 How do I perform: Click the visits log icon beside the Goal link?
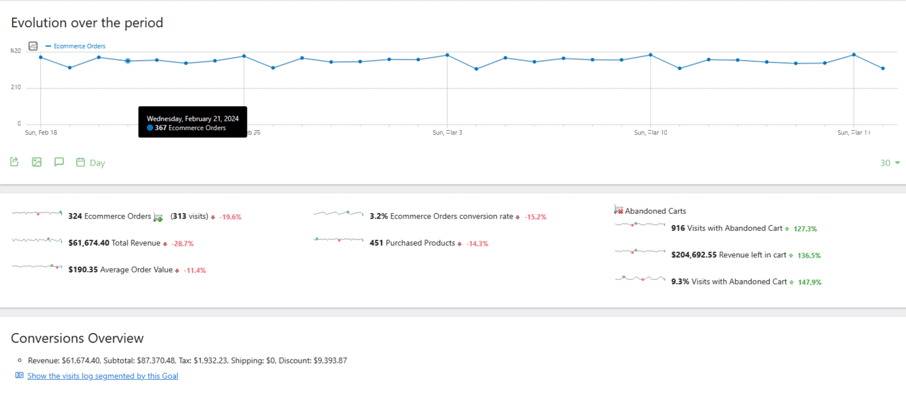pos(18,375)
